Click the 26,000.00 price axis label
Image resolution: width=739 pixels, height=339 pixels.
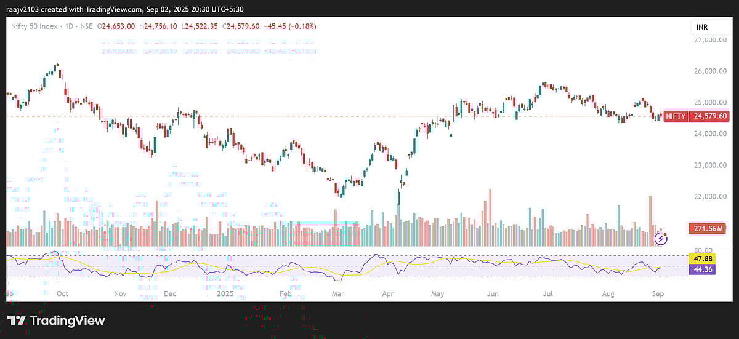point(711,71)
